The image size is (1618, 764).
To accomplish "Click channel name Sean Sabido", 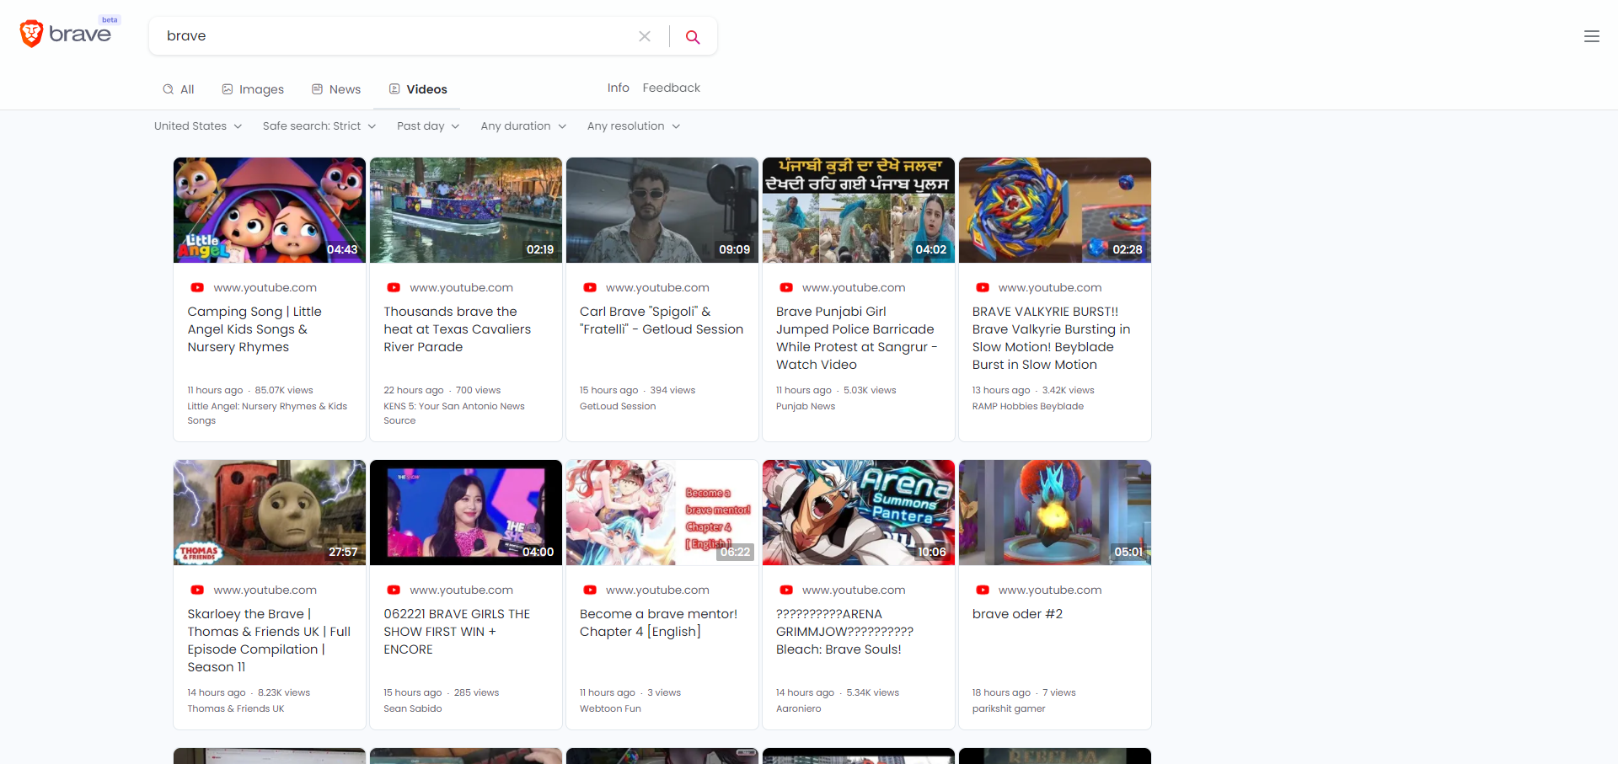I will [x=412, y=708].
